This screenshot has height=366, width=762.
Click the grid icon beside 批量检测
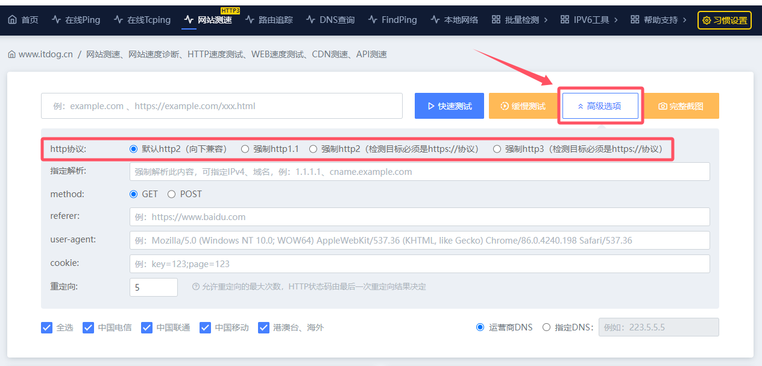click(496, 20)
